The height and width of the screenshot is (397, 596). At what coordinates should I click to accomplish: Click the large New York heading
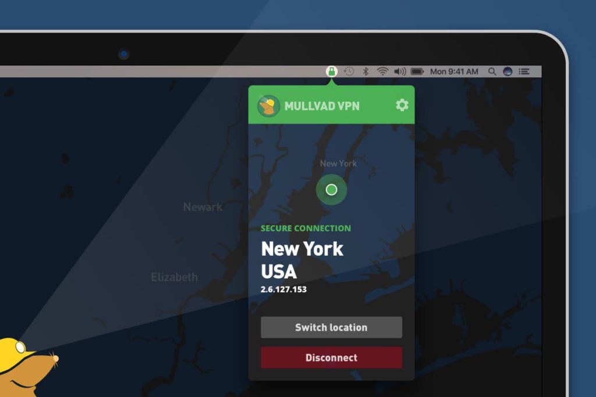coord(302,249)
